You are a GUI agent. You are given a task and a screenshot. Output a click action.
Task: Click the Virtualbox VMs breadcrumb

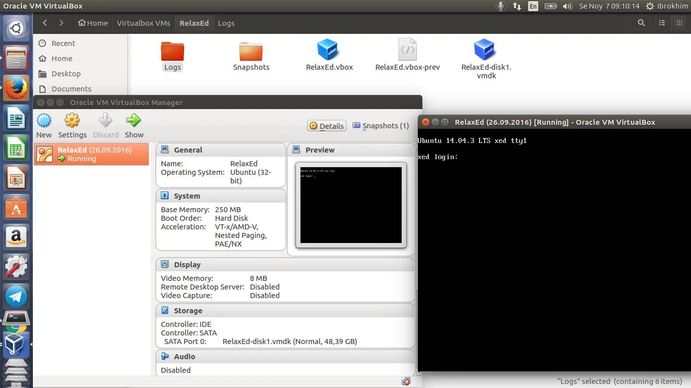[x=144, y=23]
